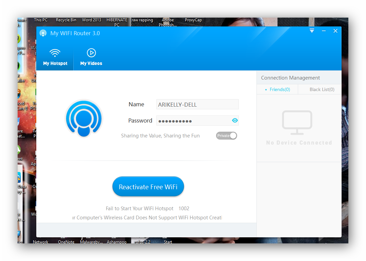Click 'Sharing the Value, Sharing the Fun' text
The height and width of the screenshot is (261, 366).
pyautogui.click(x=160, y=136)
